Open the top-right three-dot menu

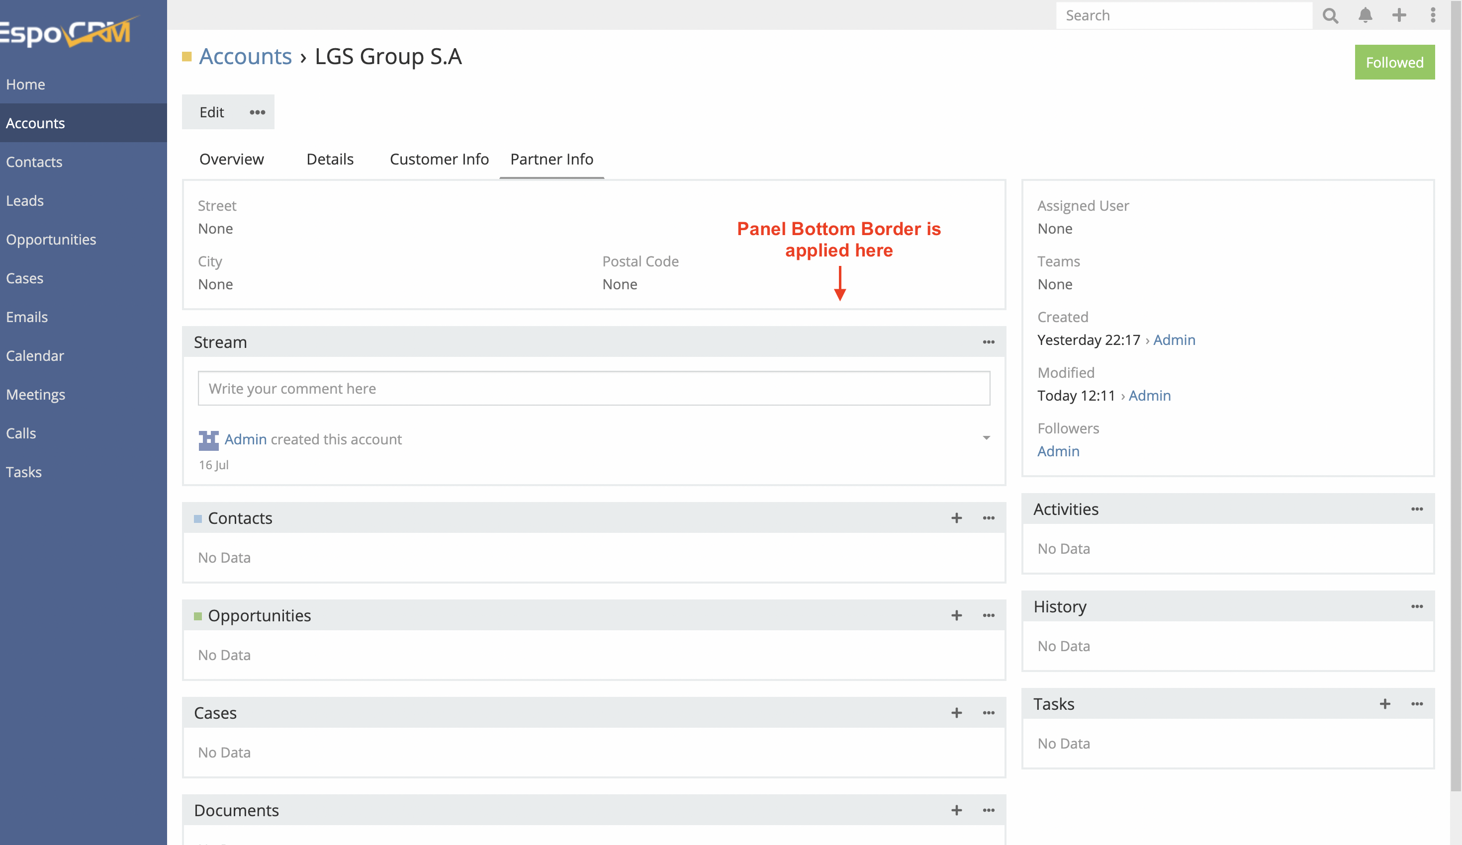(x=1434, y=15)
